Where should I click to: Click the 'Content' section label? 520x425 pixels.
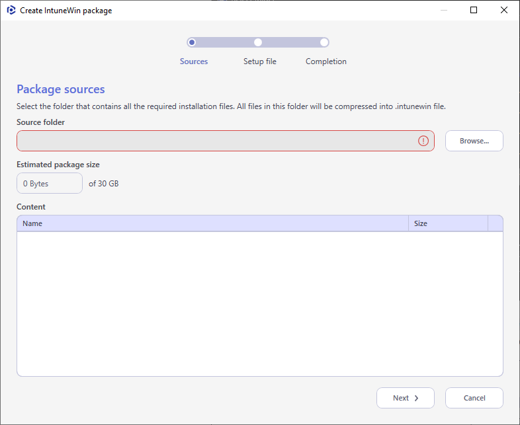click(31, 207)
